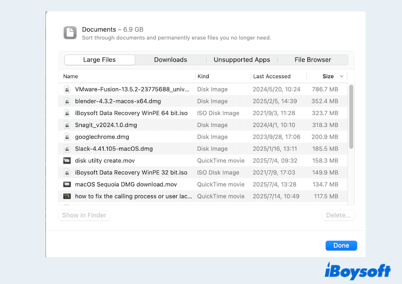Click the macOS Sequoia DMG download.mov icon
The image size is (402, 284).
(67, 184)
